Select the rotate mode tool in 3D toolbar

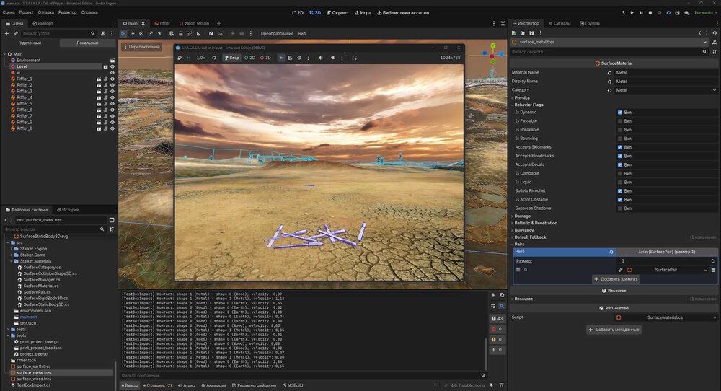pos(141,34)
